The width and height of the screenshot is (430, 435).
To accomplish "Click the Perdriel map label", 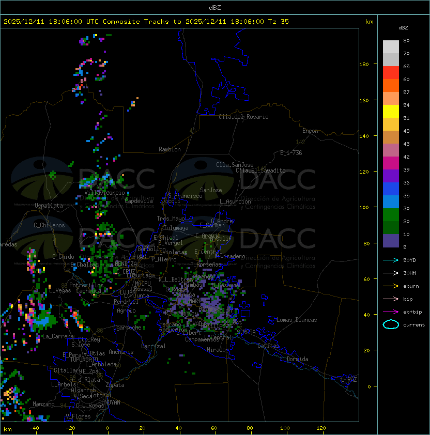I will pos(126,302).
